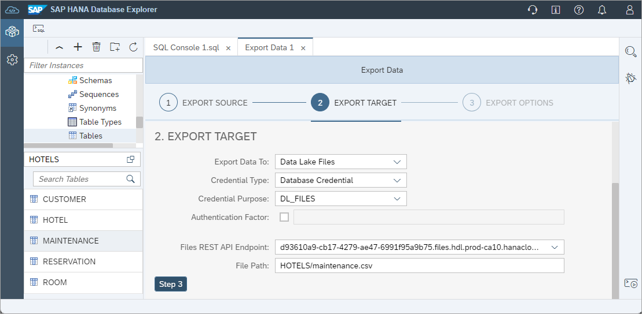Go to step 1 Export Source
The image size is (642, 314).
pyautogui.click(x=204, y=103)
